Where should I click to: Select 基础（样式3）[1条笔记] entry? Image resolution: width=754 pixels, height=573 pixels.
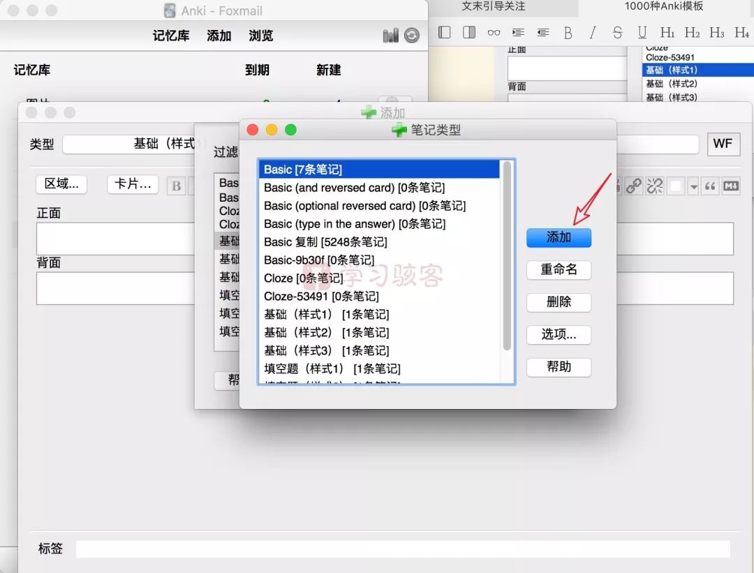click(379, 350)
